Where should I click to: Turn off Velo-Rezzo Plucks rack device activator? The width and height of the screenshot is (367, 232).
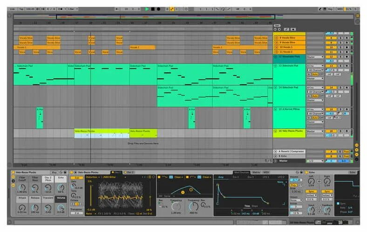(x=13, y=173)
